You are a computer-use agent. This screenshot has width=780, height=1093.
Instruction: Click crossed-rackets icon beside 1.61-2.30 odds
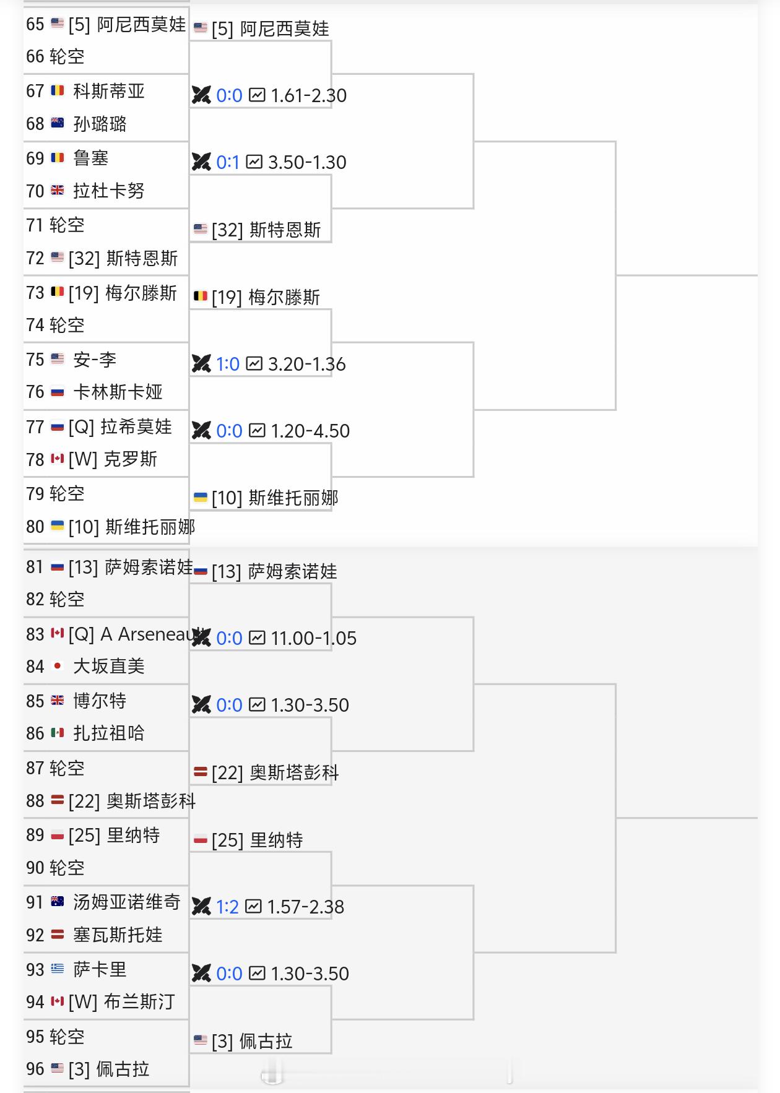click(x=201, y=95)
